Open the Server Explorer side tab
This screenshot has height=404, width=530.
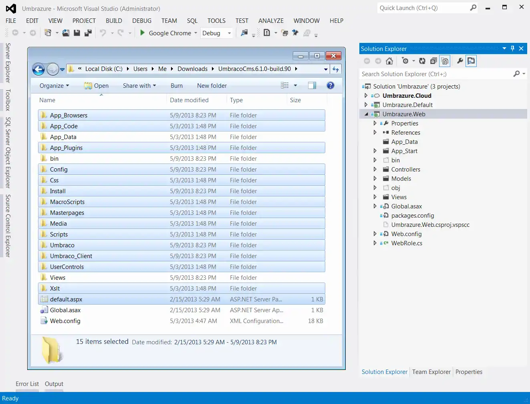click(x=8, y=63)
